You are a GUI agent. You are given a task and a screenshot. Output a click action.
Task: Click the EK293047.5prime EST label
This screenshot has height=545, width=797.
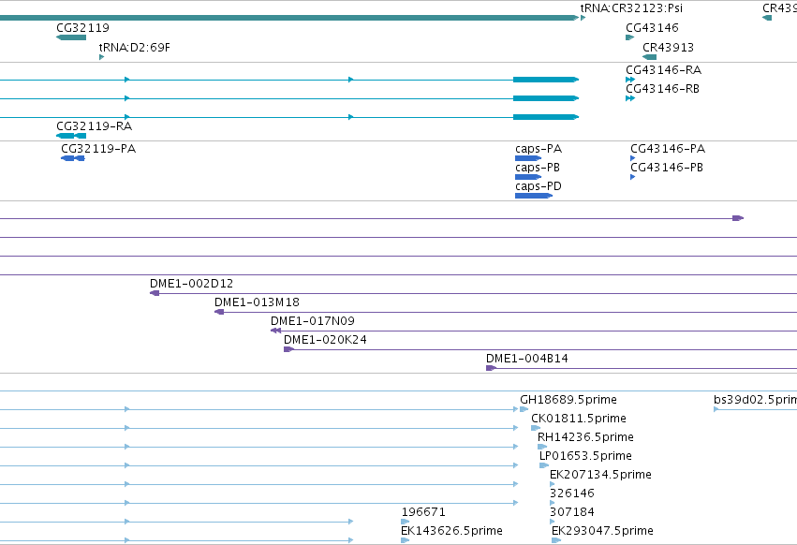pyautogui.click(x=602, y=531)
